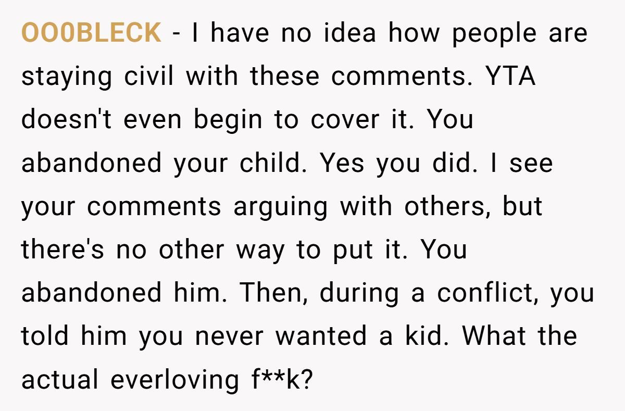Click the word "others" in the comment
The image size is (625, 411).
[x=447, y=206]
